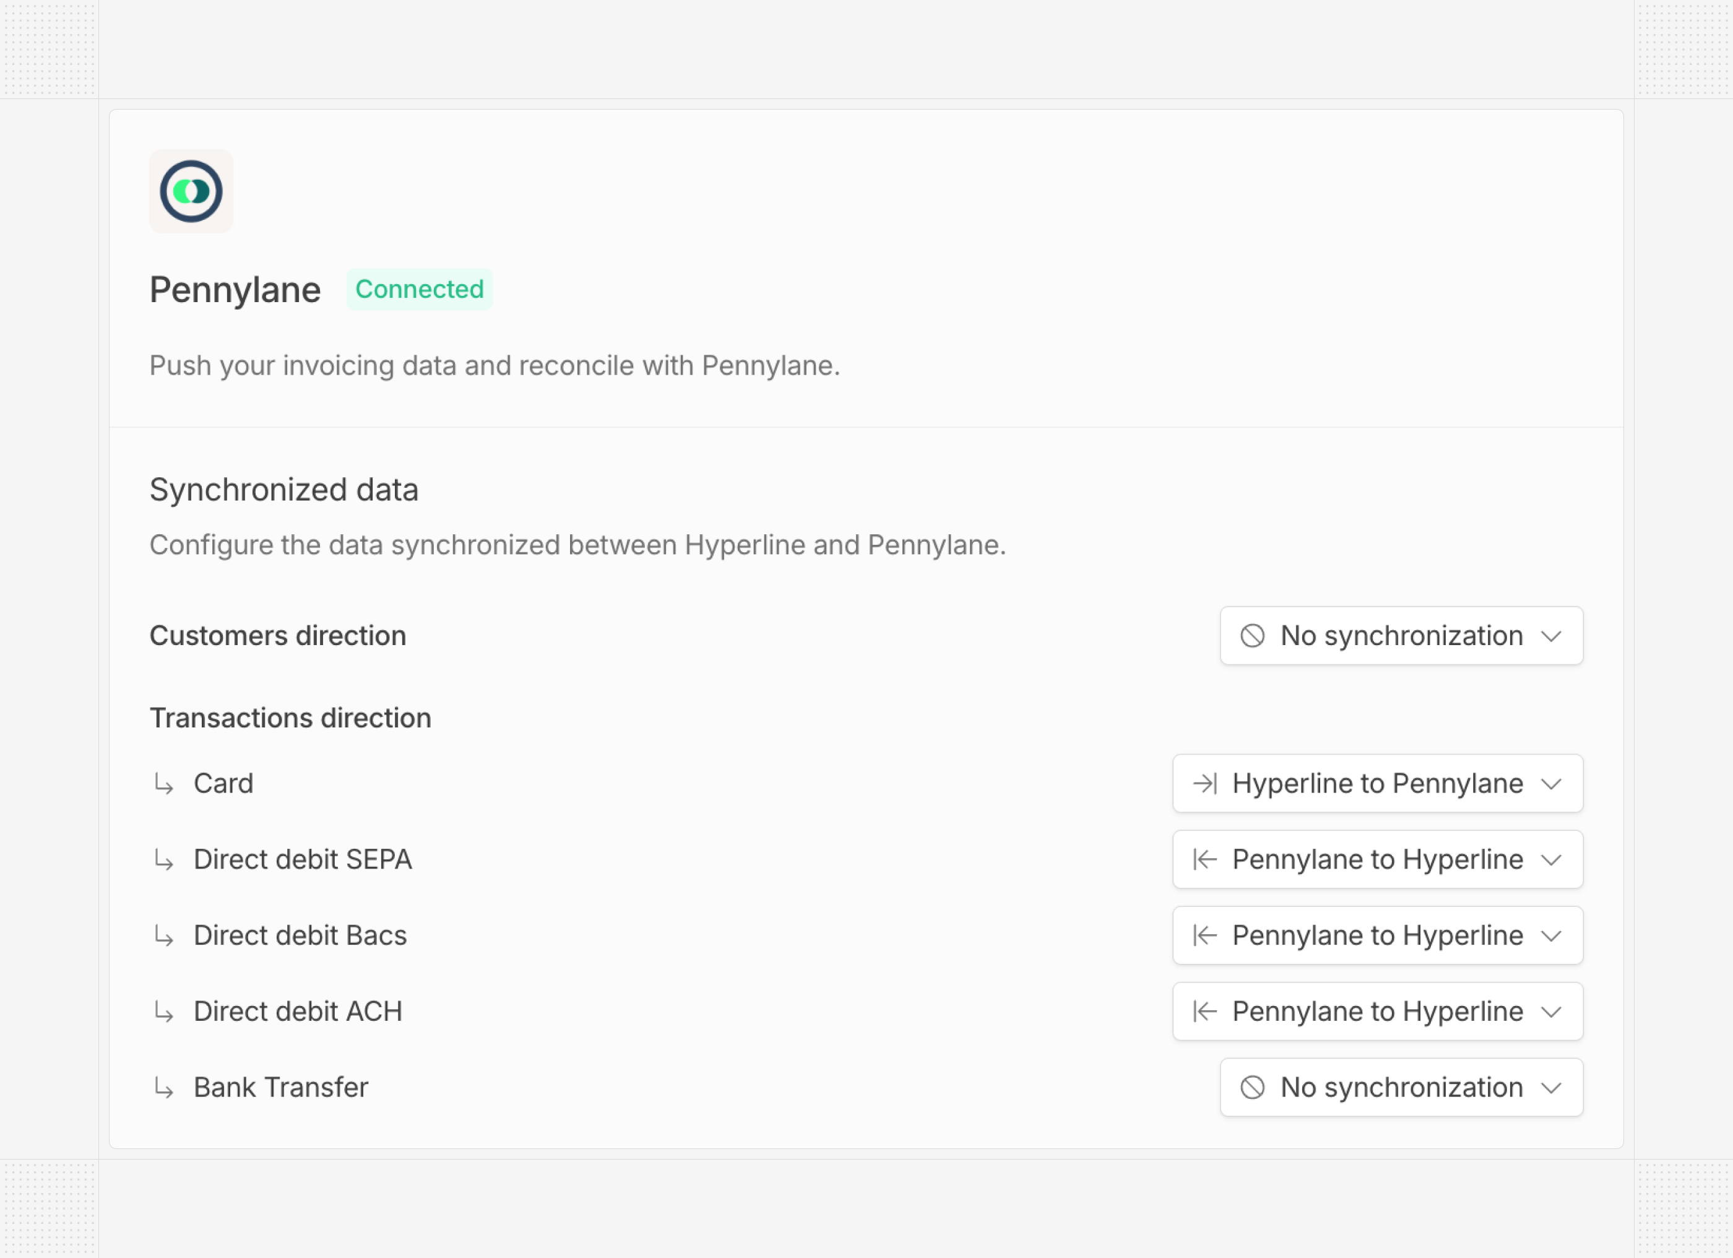Viewport: 1733px width, 1258px height.
Task: Click the arrow icon in Direct debit ACH dropdown
Action: (x=1205, y=1012)
